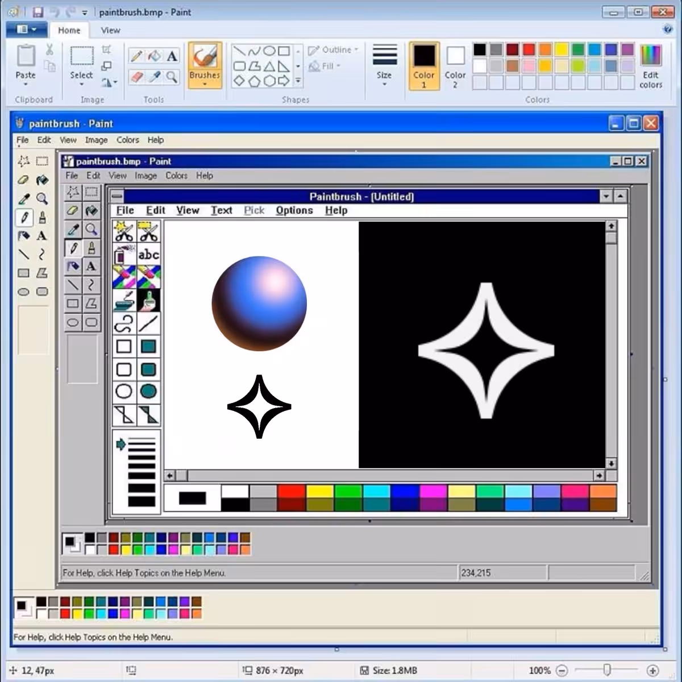This screenshot has width=682, height=682.
Task: Switch to the View ribbon tab
Action: [x=110, y=30]
